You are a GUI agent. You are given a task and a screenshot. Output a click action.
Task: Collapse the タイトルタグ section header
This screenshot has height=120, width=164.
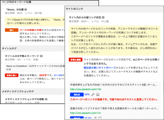[x=9, y=48]
